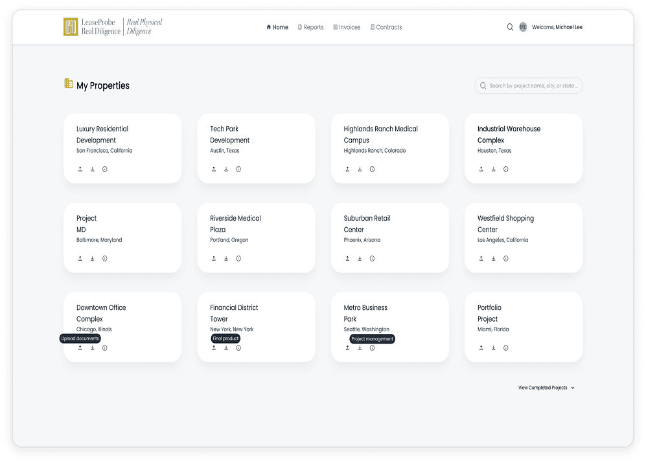Click the header search magnifier icon
The width and height of the screenshot is (646, 462).
[x=510, y=27]
